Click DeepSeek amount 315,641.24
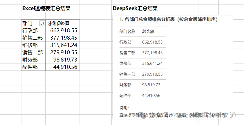 point(152,63)
